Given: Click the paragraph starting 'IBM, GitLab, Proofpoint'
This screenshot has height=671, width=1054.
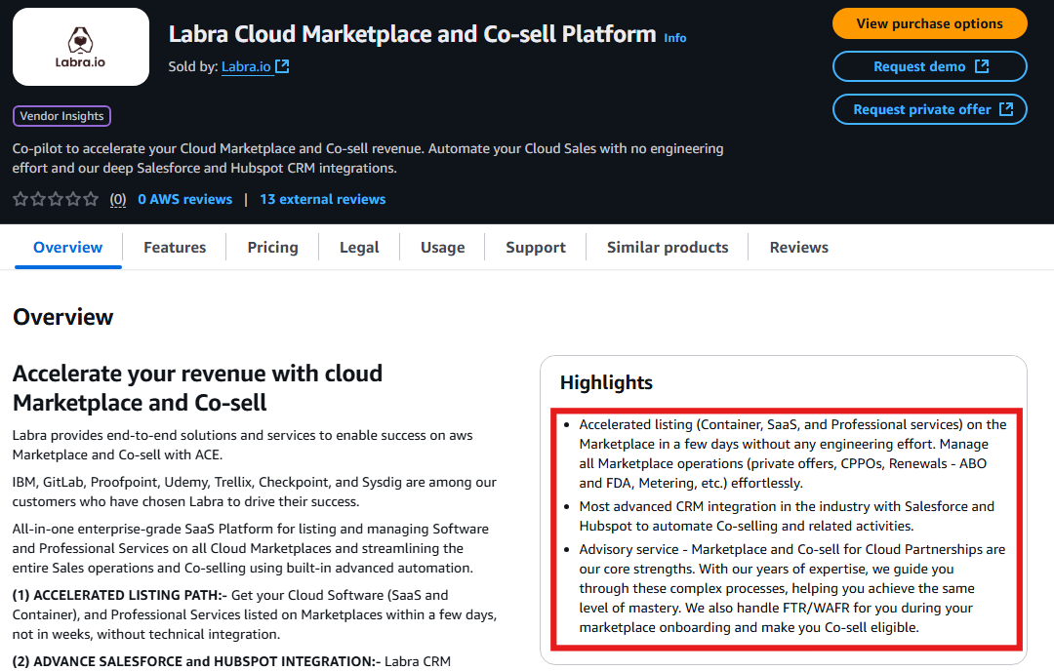Looking at the screenshot, I should click(x=254, y=492).
